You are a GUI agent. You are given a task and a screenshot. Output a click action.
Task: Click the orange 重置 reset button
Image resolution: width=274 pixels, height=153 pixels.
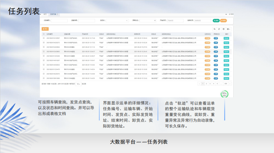223,21
